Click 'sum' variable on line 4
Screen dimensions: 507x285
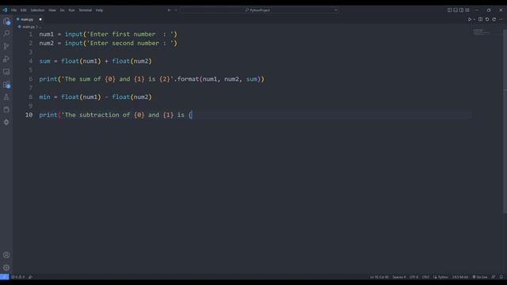pyautogui.click(x=44, y=61)
